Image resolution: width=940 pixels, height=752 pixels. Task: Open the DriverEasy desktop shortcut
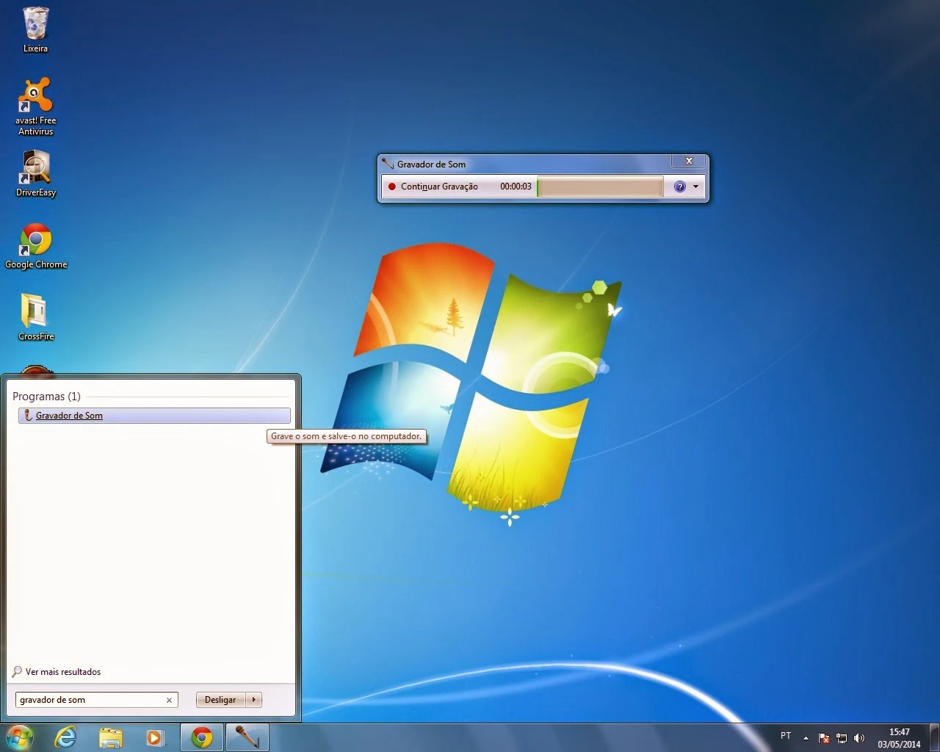[x=35, y=173]
